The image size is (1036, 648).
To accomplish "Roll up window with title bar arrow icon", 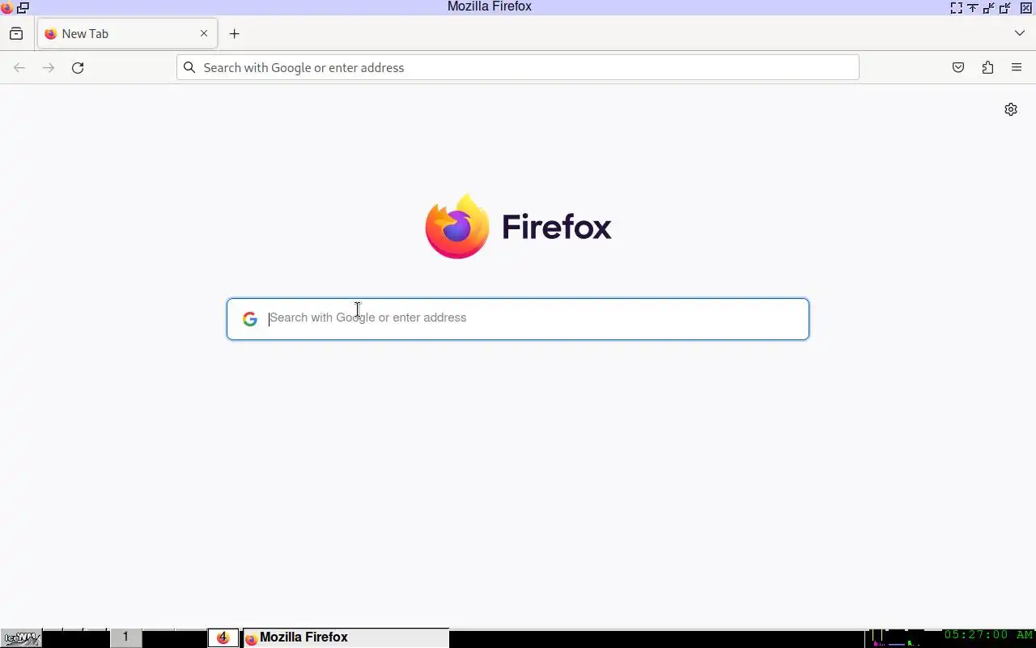I will pos(973,7).
